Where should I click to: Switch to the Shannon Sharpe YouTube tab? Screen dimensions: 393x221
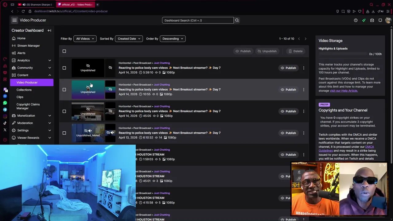point(36,5)
